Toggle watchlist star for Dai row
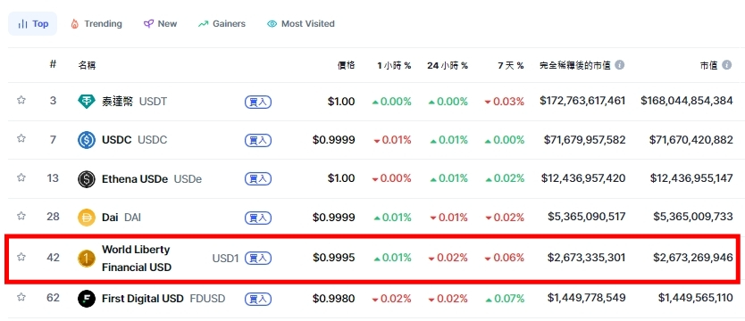This screenshot has width=745, height=321. 21,216
